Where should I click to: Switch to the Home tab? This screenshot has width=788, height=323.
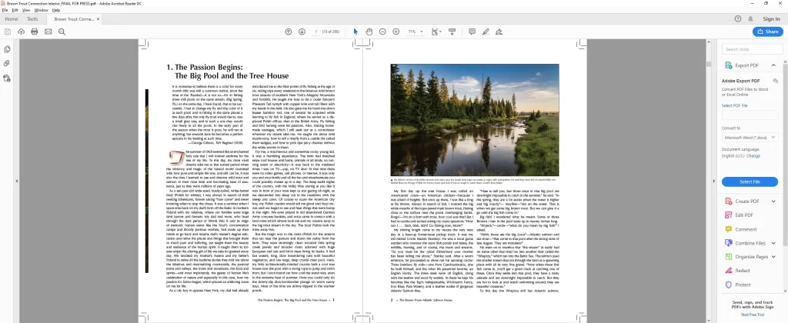[12, 19]
